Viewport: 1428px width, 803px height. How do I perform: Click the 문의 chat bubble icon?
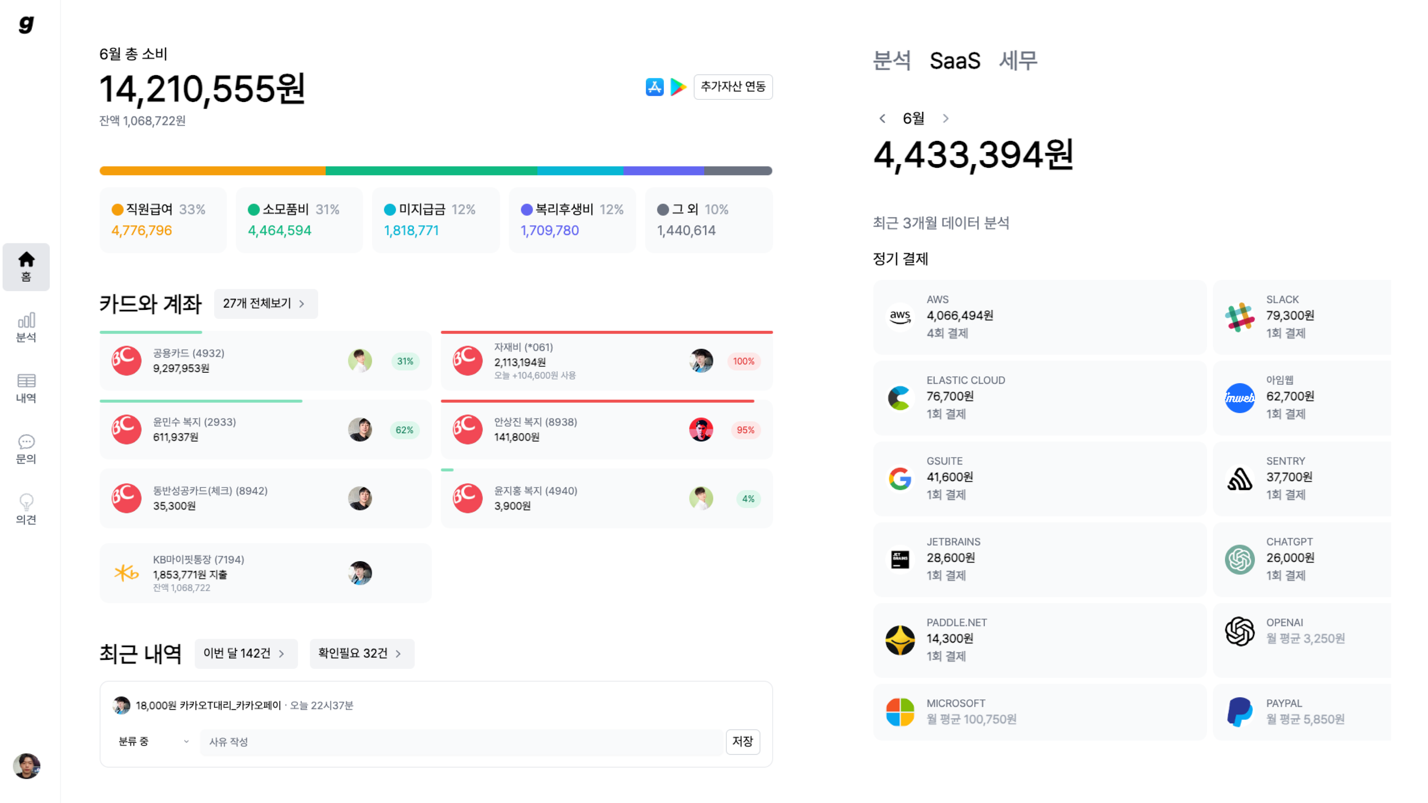[26, 442]
